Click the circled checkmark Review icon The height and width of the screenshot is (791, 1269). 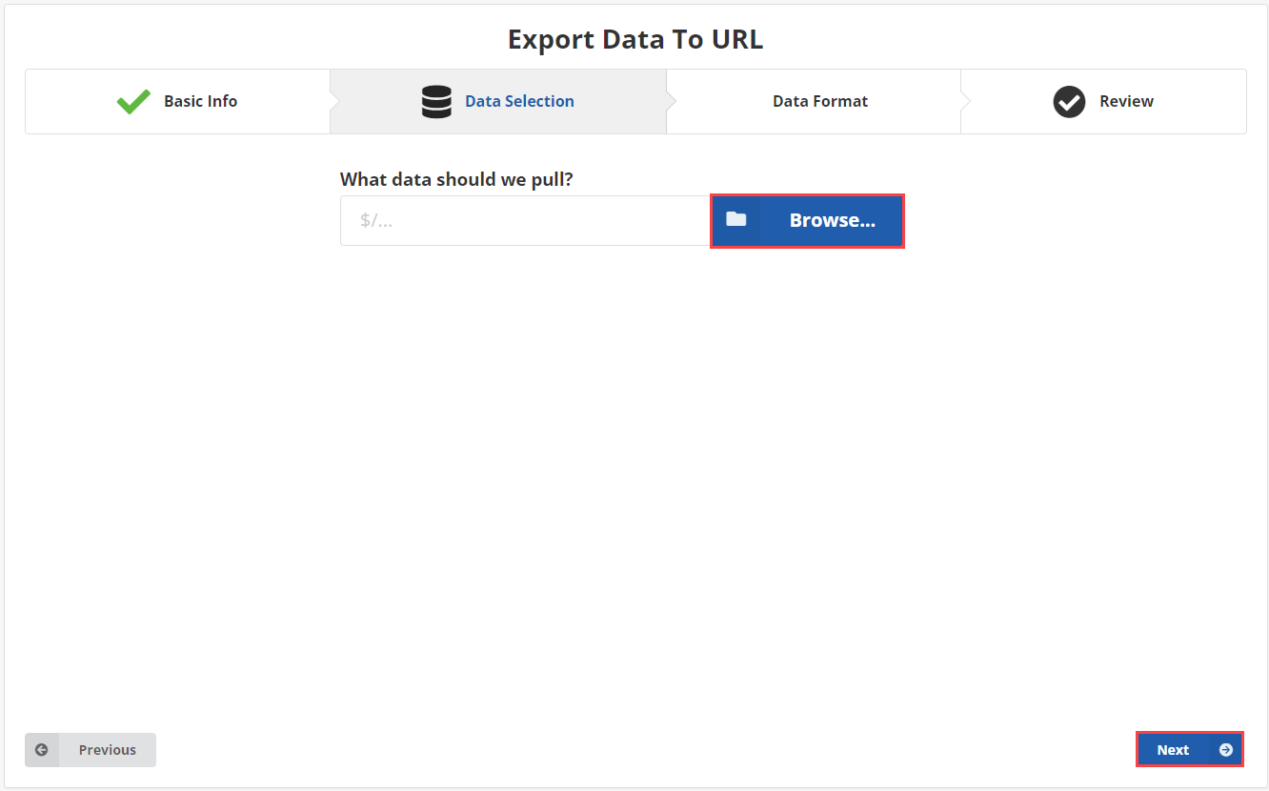tap(1069, 101)
